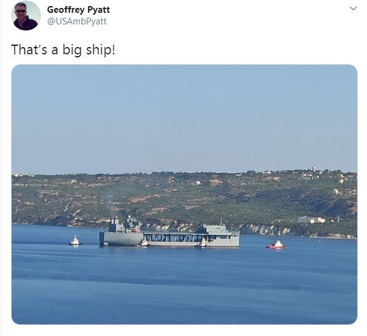Click the tug near the ship's stern
The width and height of the screenshot is (367, 336).
(203, 243)
